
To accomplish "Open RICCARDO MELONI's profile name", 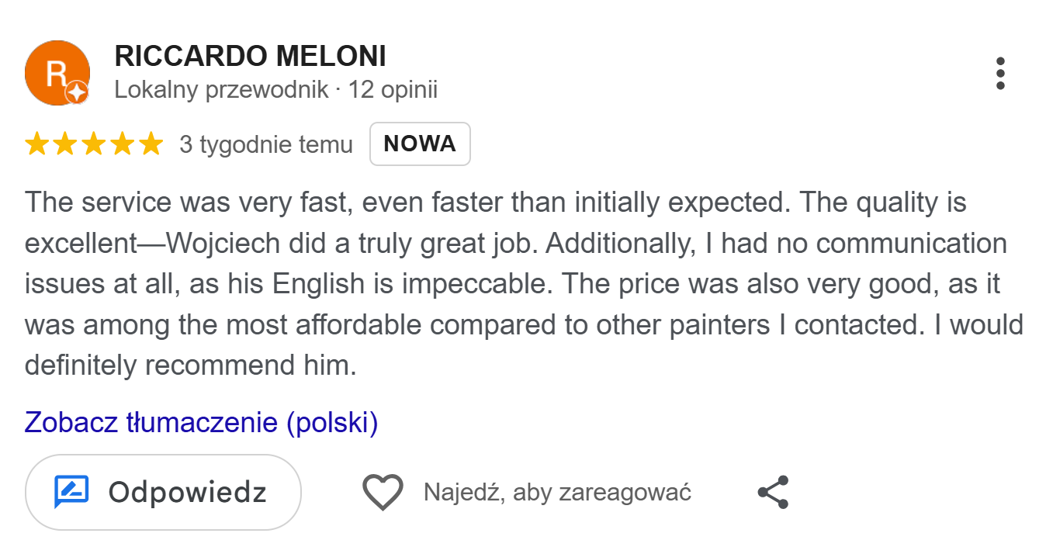I will [250, 56].
